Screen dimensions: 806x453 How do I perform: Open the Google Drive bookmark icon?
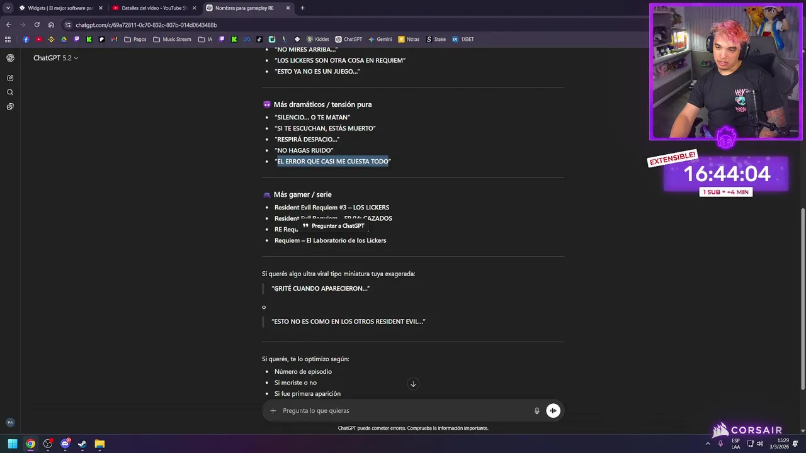tap(64, 39)
